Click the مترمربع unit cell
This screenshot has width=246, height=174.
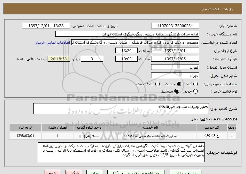89,136
